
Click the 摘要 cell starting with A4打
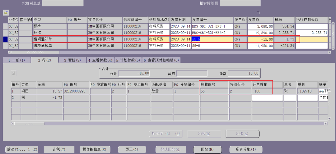323,91
